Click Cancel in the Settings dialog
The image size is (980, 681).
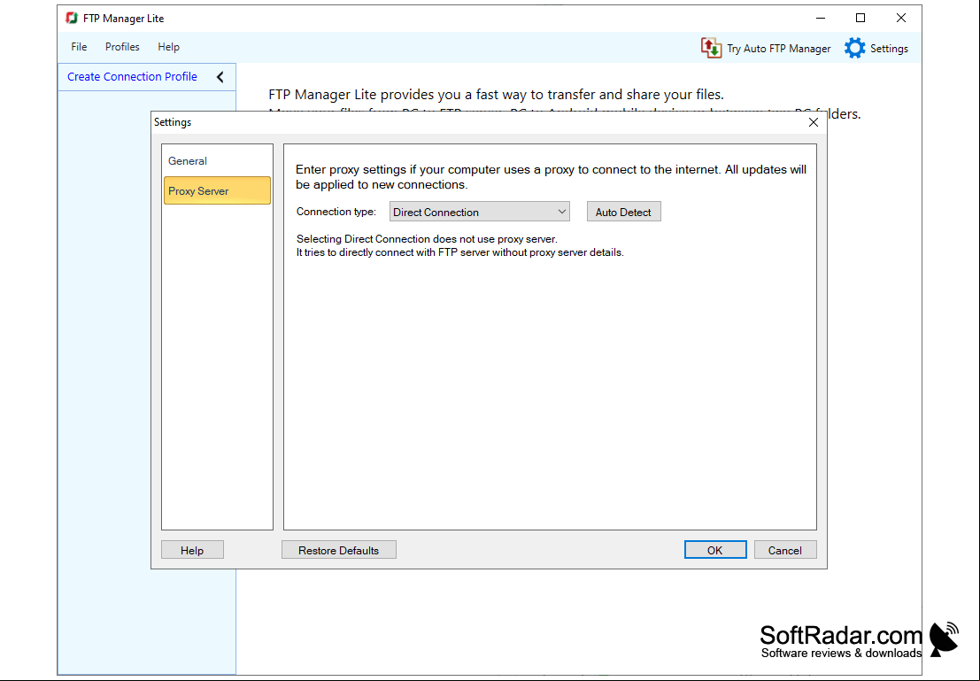[x=785, y=550]
